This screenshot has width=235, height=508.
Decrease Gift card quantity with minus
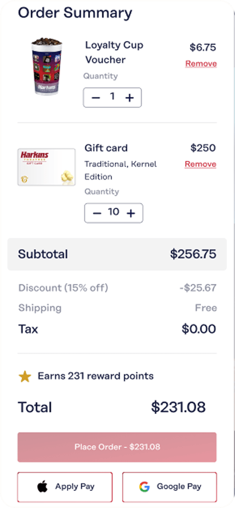(97, 213)
